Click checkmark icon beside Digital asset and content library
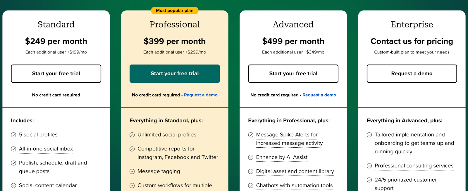Image resolution: width=468 pixels, height=191 pixels. coord(251,171)
